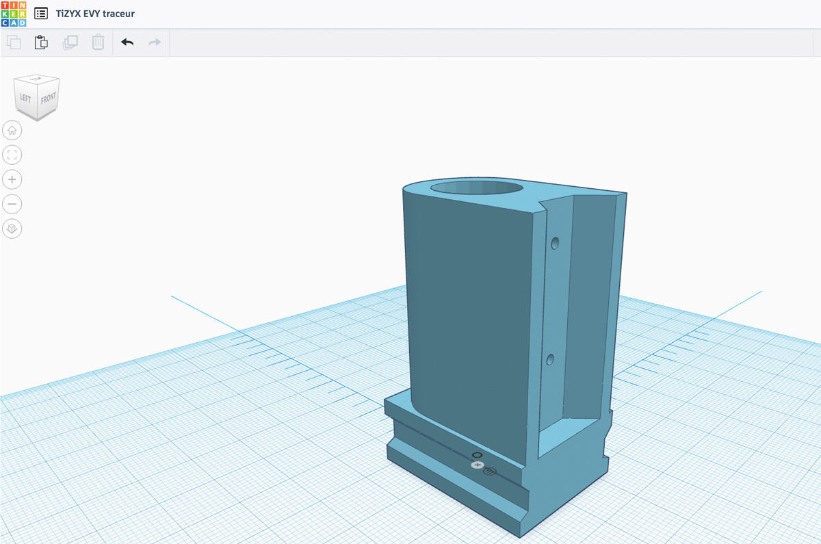The width and height of the screenshot is (821, 544).
Task: Click the large circular hole atop model
Action: 476,187
